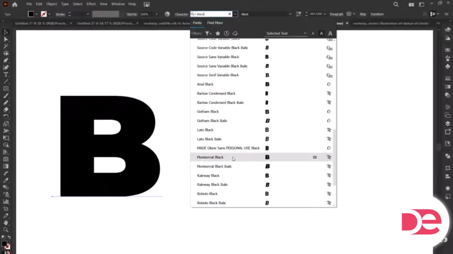The height and width of the screenshot is (254, 453).
Task: Select the Column Graph tool
Action: pos(6,201)
